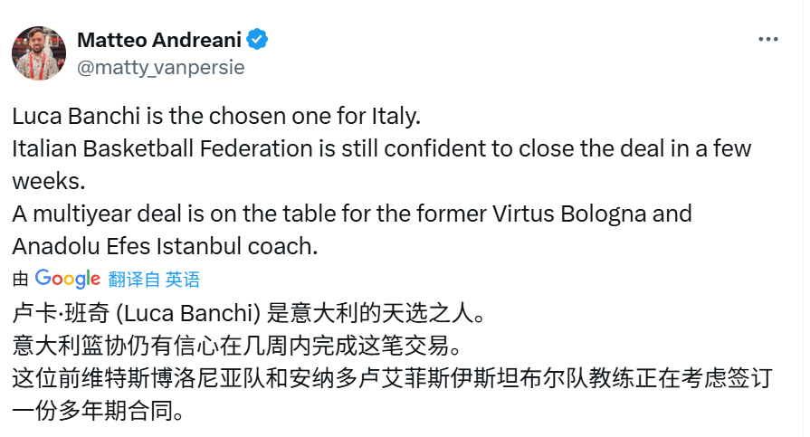Open the tweet's more options menu

click(767, 40)
